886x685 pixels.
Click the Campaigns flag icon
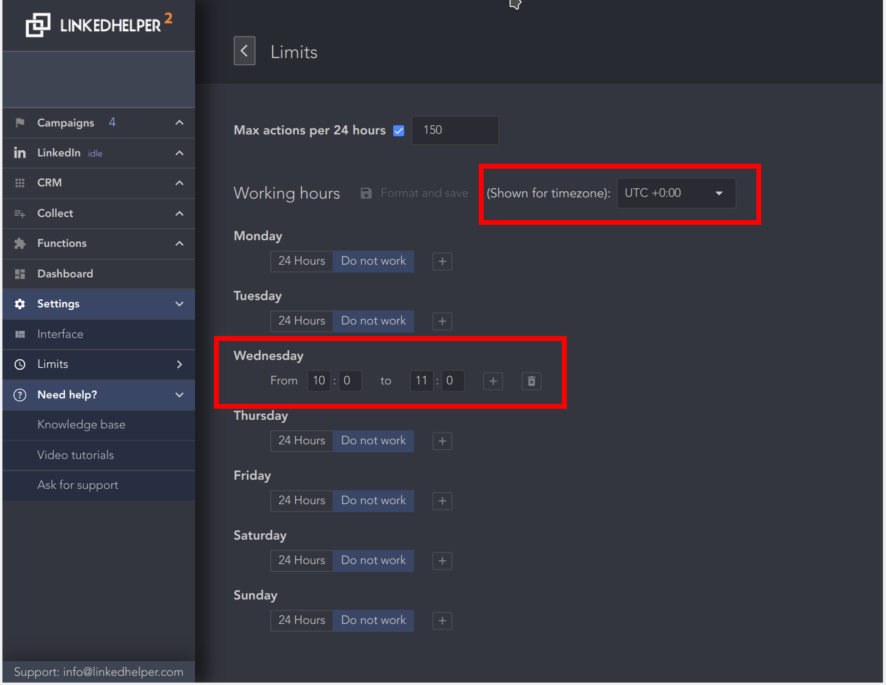[x=20, y=122]
